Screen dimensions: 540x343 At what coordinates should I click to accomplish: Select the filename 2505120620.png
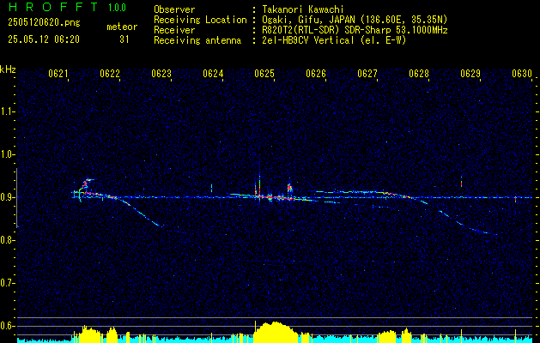[x=44, y=23]
